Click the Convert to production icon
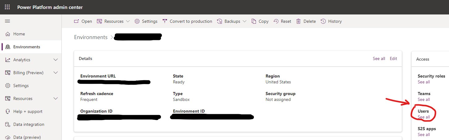 click(x=165, y=21)
